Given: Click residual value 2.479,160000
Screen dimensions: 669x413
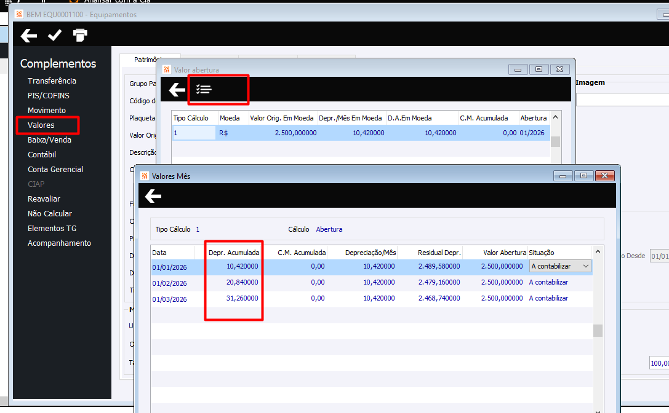Looking at the screenshot, I should [x=439, y=282].
